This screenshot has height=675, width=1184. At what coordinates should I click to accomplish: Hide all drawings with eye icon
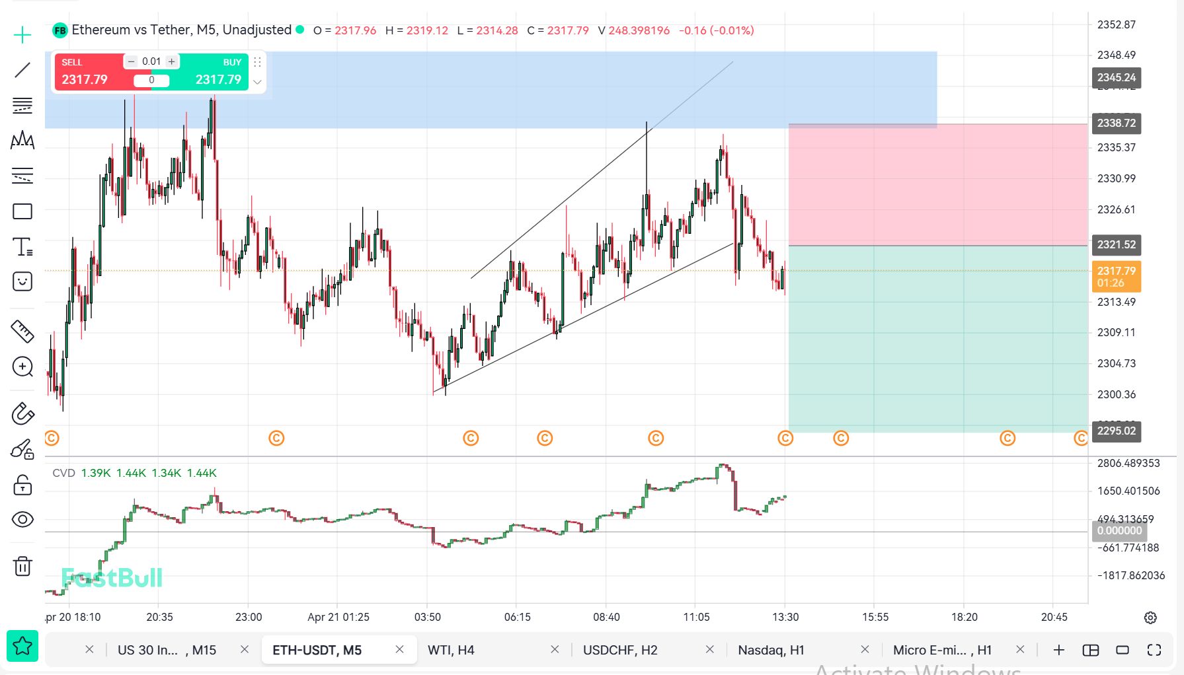pos(22,520)
